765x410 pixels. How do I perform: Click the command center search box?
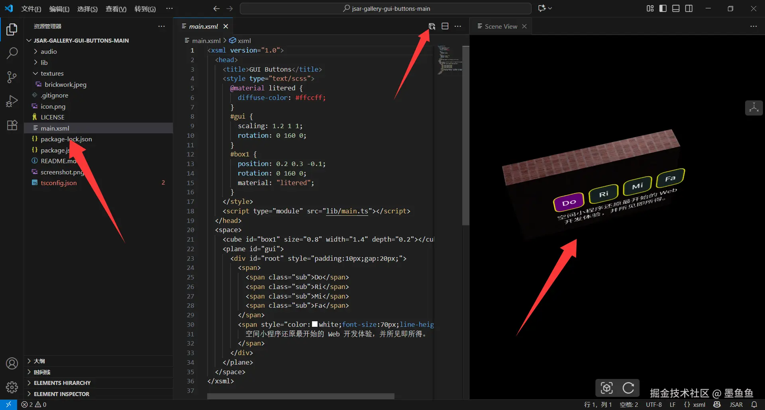[x=386, y=8]
